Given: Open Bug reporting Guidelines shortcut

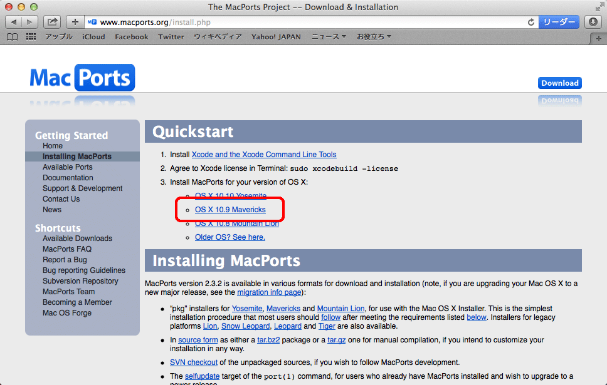Looking at the screenshot, I should [84, 270].
